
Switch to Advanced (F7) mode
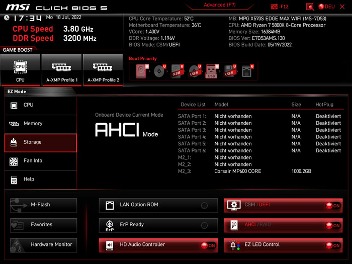(x=220, y=5)
